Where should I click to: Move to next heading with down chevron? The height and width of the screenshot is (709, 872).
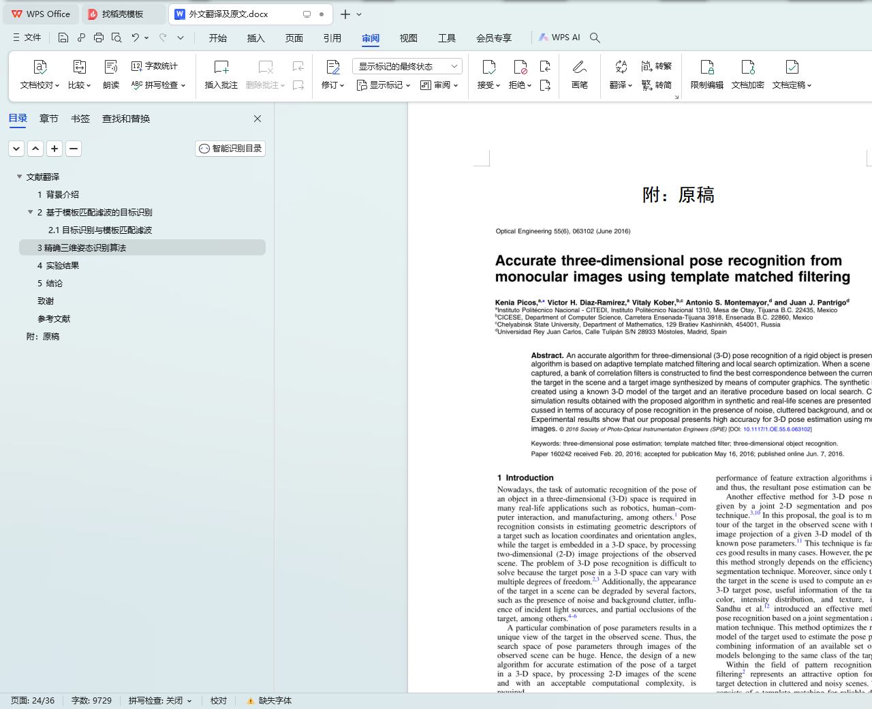[16, 149]
